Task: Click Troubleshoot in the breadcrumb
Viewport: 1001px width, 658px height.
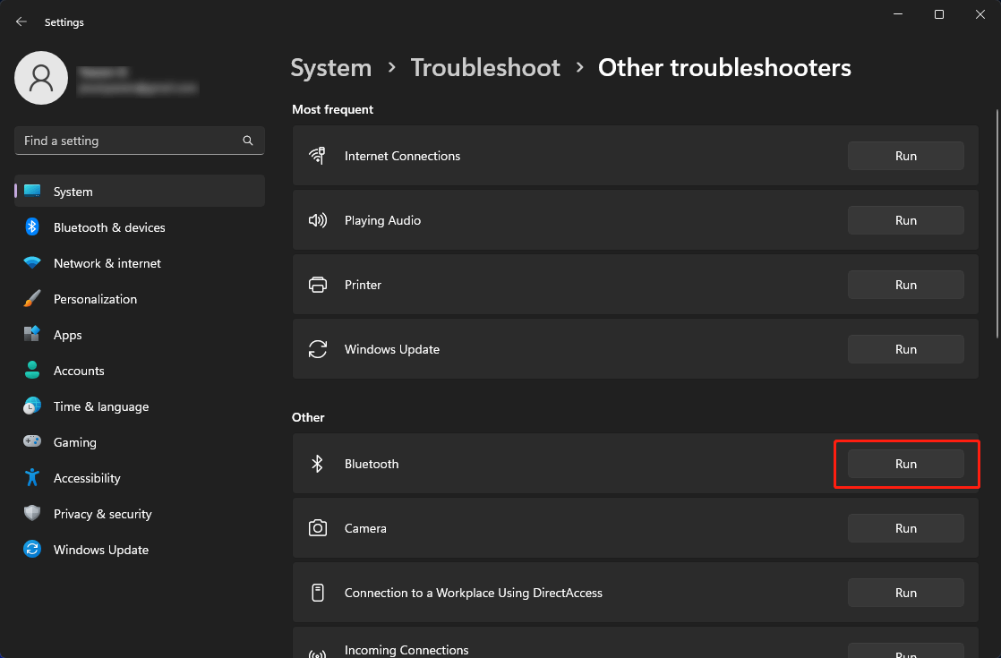Action: point(485,68)
